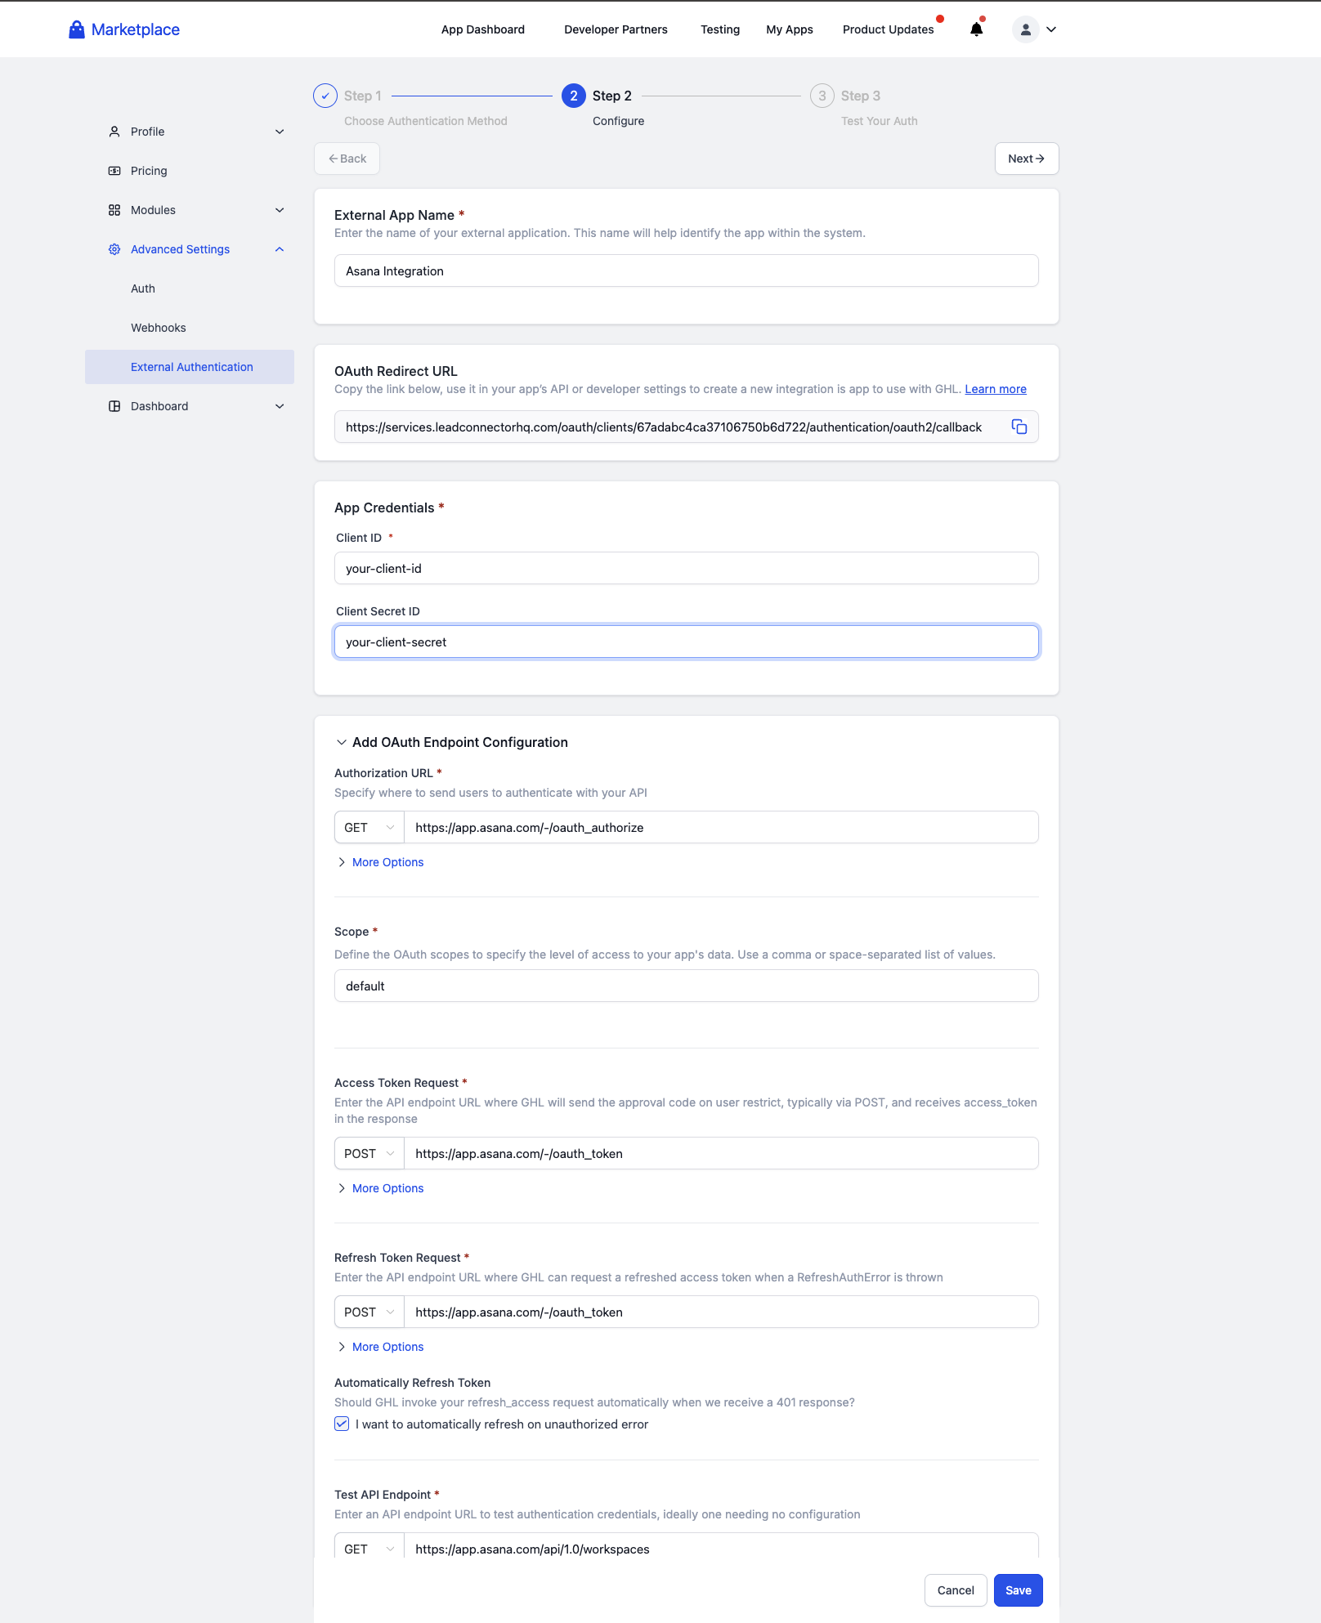Select Webhooks in the sidebar

159,328
